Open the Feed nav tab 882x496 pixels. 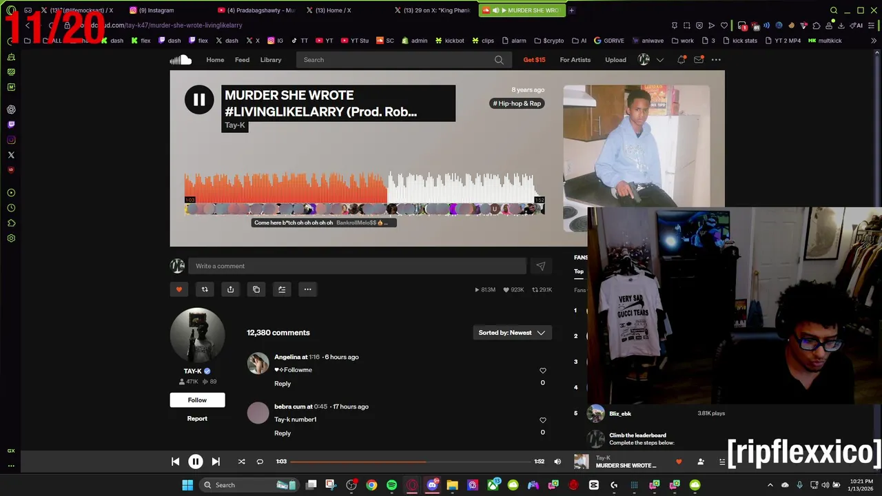pyautogui.click(x=242, y=60)
